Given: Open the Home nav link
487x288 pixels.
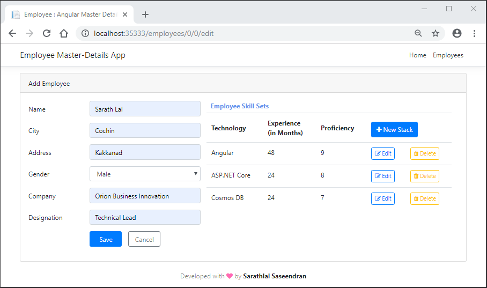Looking at the screenshot, I should tap(417, 55).
